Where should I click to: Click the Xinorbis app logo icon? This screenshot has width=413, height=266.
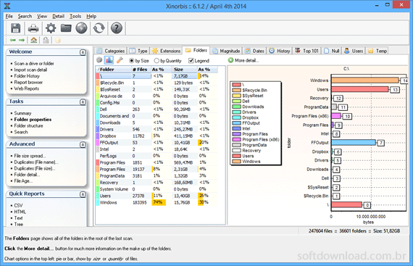click(x=7, y=6)
